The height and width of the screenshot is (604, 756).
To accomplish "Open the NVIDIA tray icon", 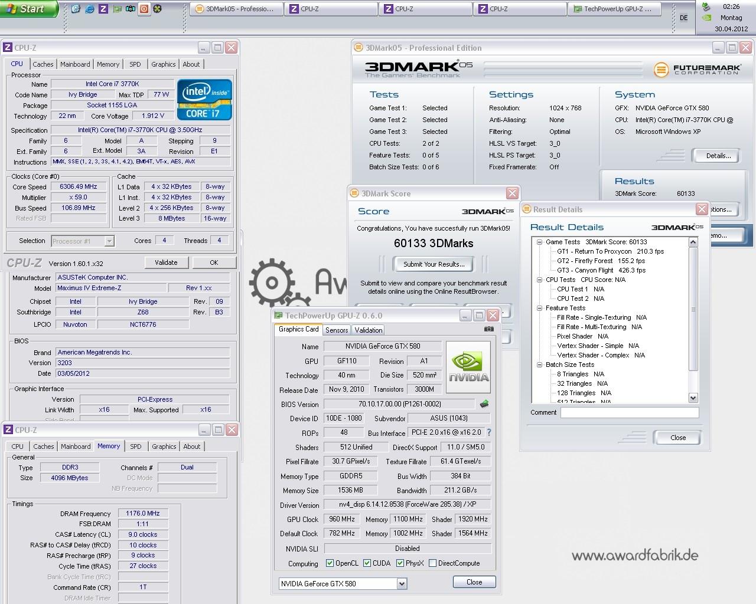I will (x=706, y=18).
